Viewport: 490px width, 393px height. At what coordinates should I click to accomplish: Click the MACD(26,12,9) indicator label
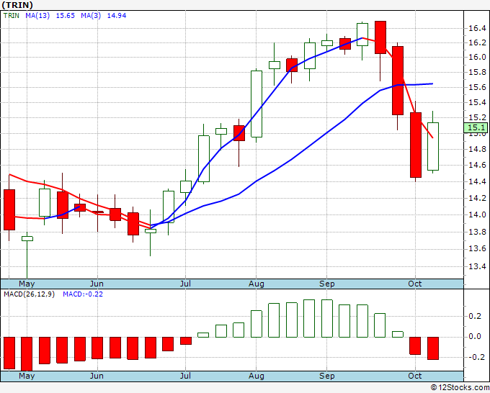29,294
